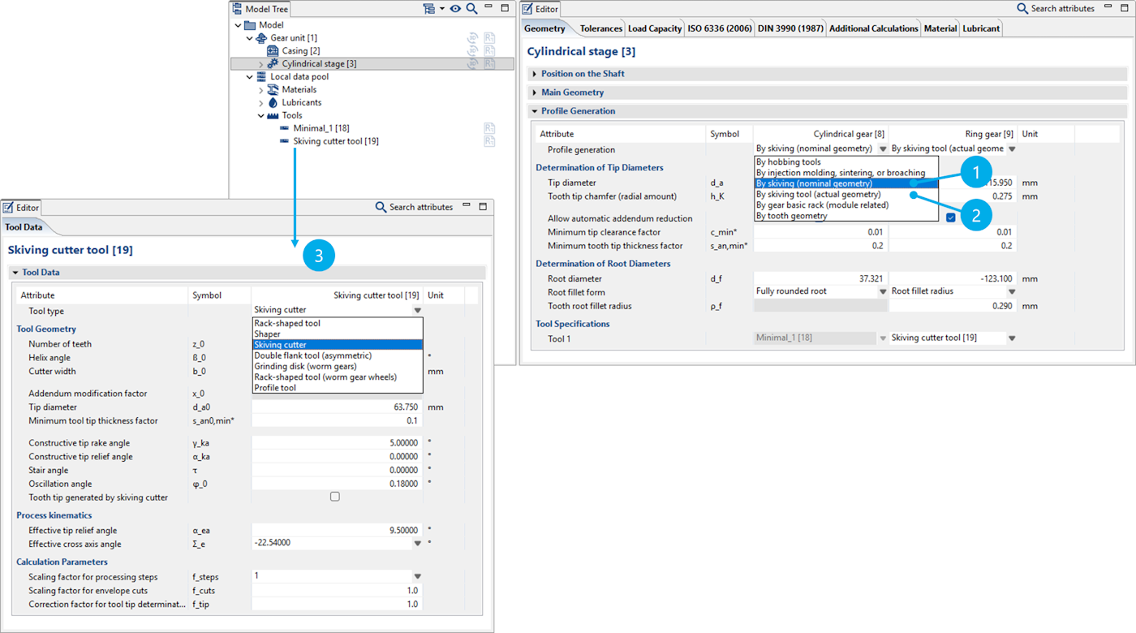Enable Tooth tip generated by skiving cutter
Viewport: 1136px width, 633px height.
pos(334,497)
